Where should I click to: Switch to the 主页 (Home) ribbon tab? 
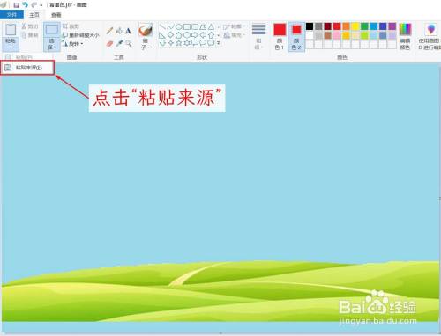[34, 15]
